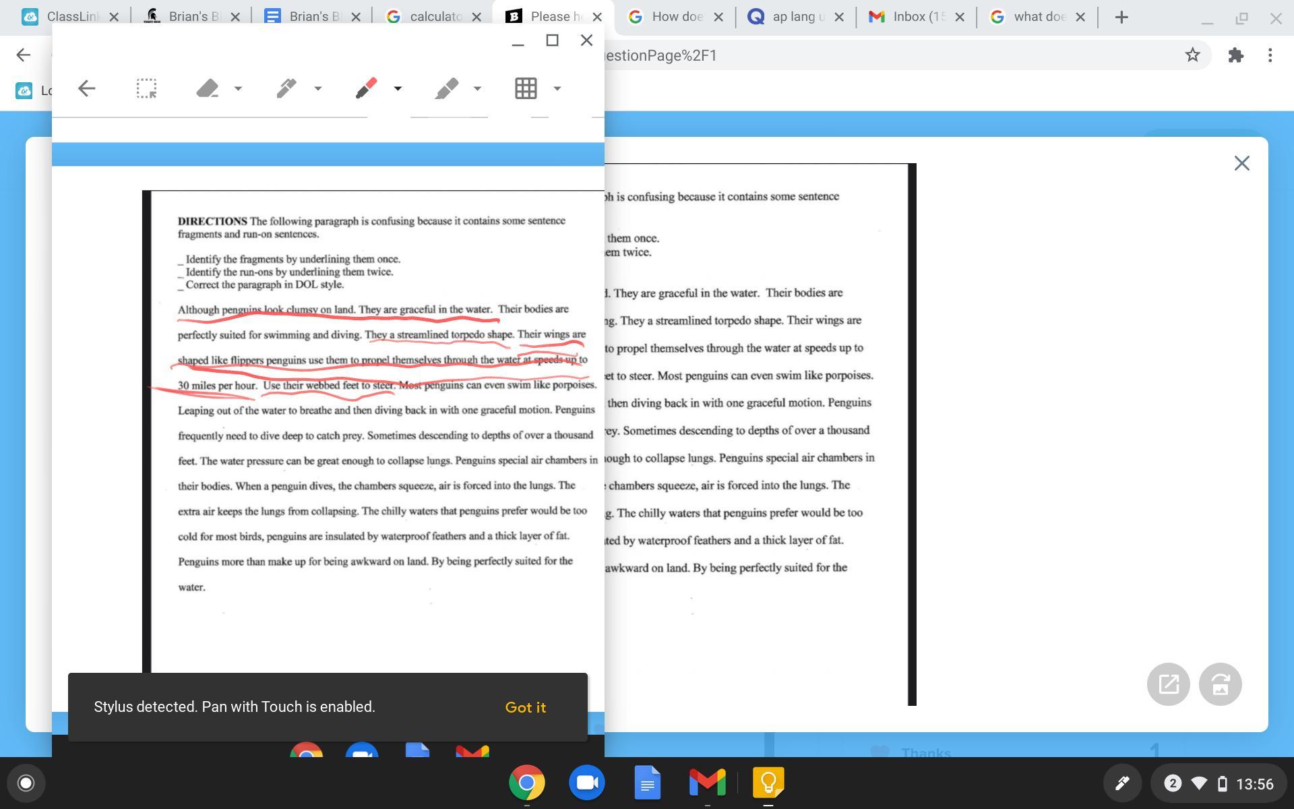Expand marker options dropdown arrow
1294x809 pixels.
(x=398, y=88)
